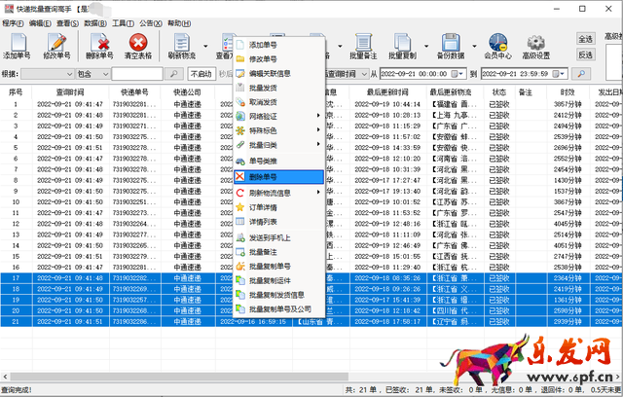Click the 添加单号 toolbar icon

[x=17, y=45]
